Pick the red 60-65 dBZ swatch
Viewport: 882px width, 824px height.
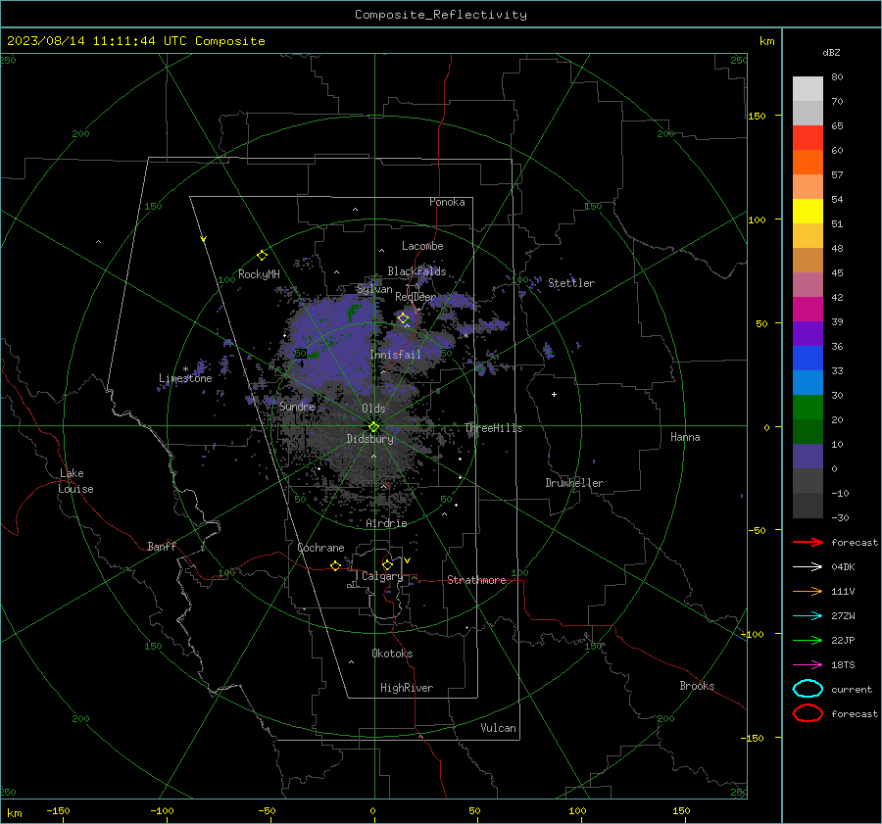(x=808, y=137)
